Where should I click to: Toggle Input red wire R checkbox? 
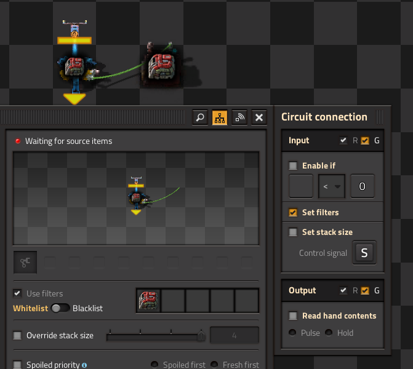[343, 141]
